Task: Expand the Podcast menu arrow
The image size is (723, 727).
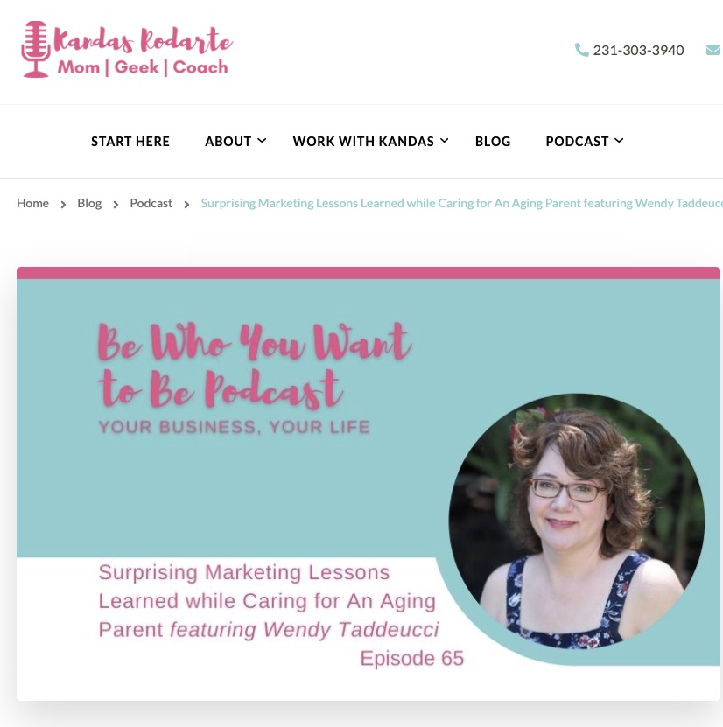Action: (x=619, y=141)
